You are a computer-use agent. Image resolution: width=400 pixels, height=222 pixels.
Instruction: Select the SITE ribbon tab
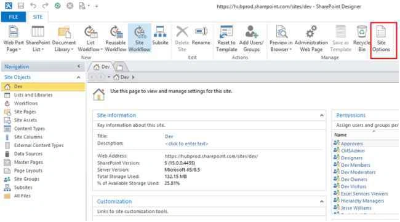click(x=38, y=17)
